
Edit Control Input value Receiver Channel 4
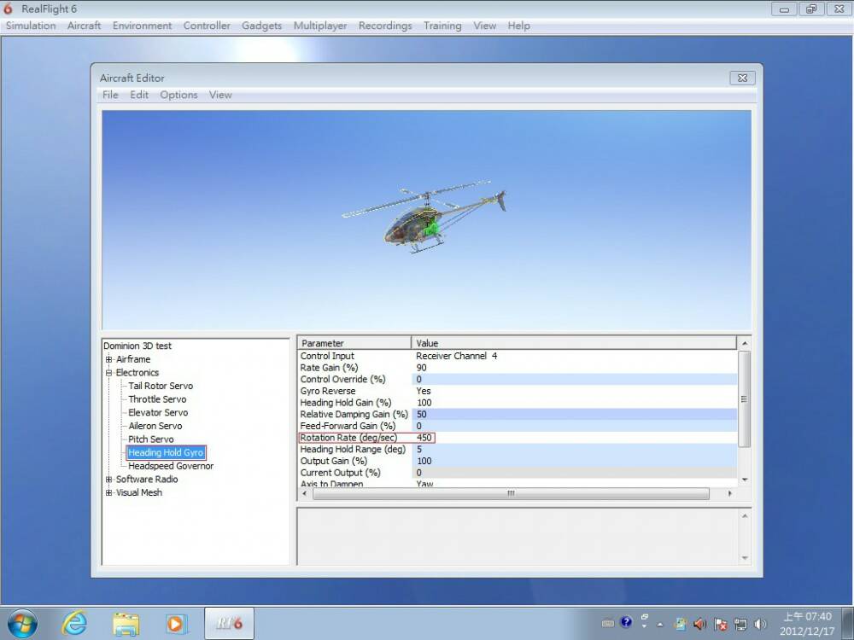[x=574, y=356]
